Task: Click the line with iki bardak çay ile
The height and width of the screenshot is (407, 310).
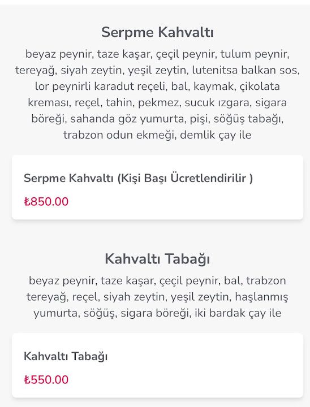Action: (157, 313)
